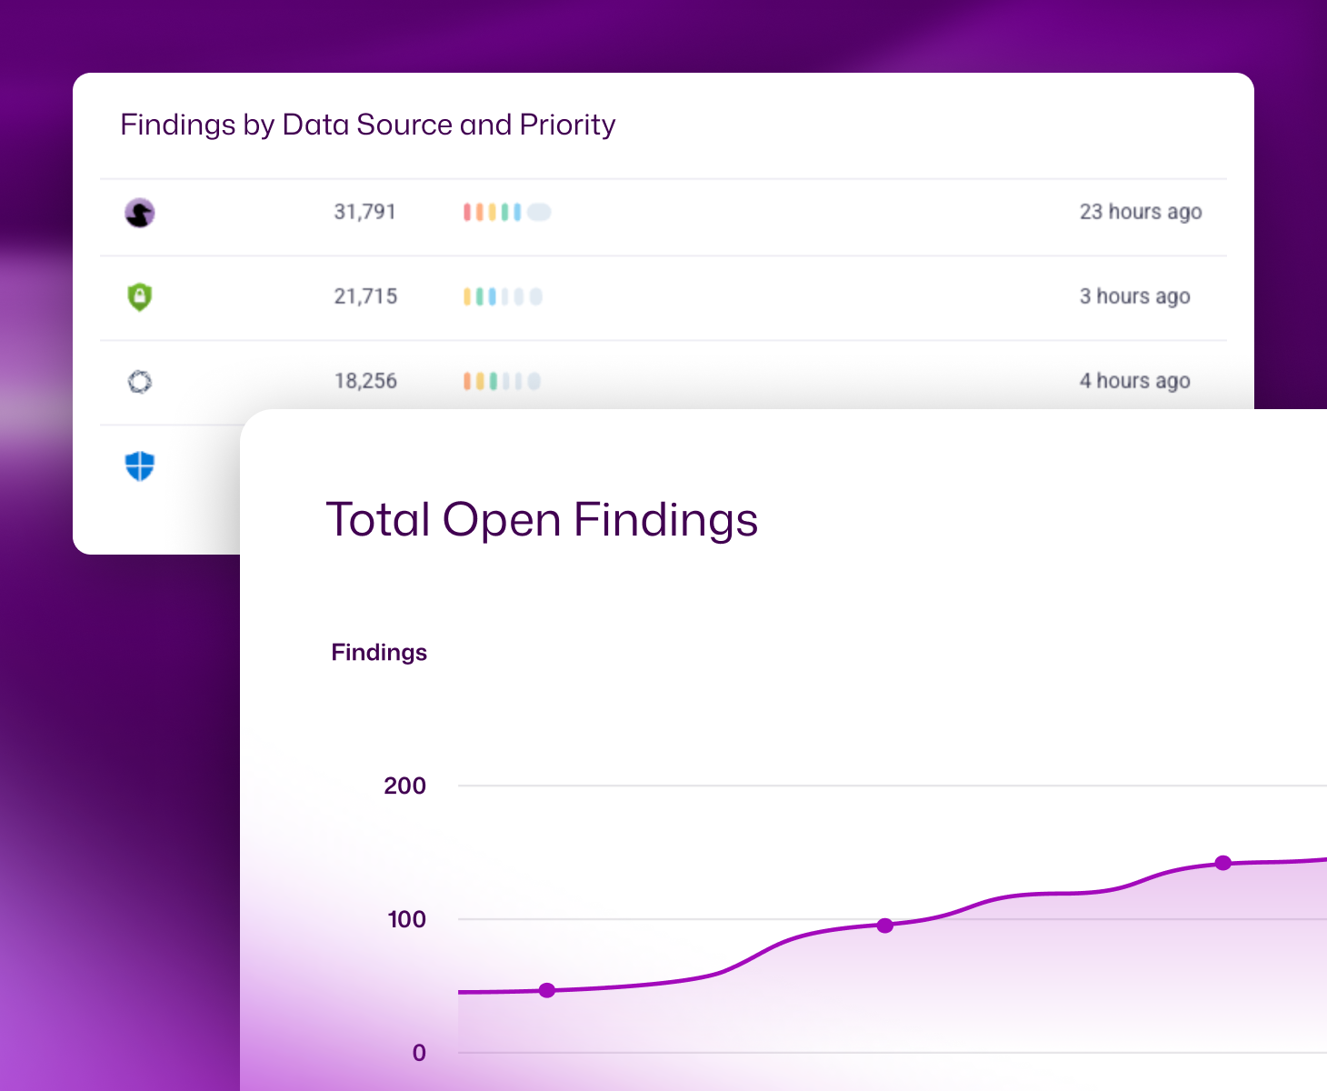Click 'Findings by Data Source and Priority' title
1327x1091 pixels.
pos(368,125)
